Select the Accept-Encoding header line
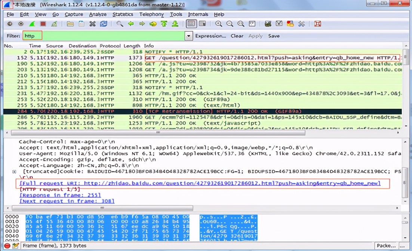Viewport: 412px width, 251px height. tap(87, 159)
